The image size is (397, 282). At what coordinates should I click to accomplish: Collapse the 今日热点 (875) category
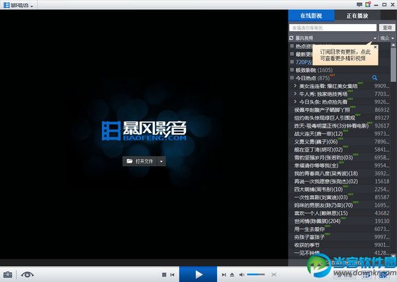pos(292,78)
